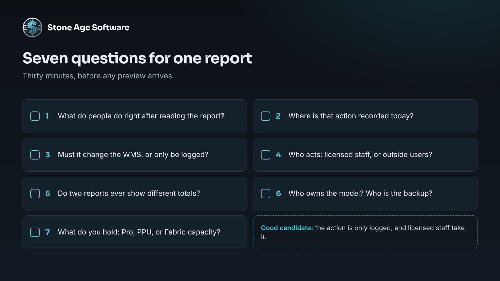Click the number 5 in the totals card

coord(47,194)
